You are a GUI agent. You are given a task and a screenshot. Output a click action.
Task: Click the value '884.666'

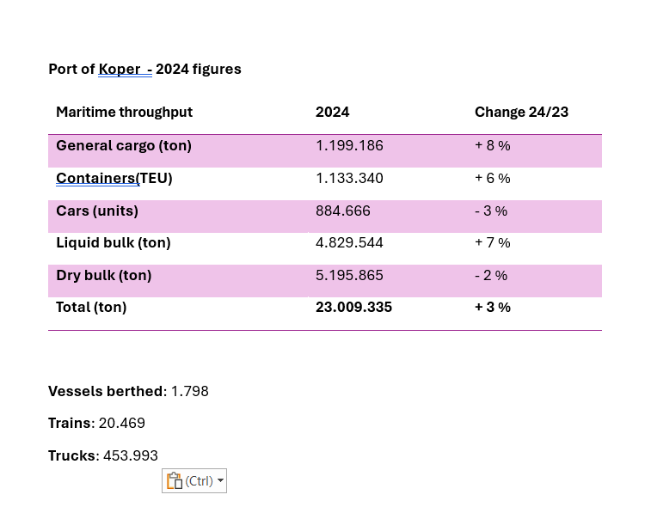click(343, 211)
